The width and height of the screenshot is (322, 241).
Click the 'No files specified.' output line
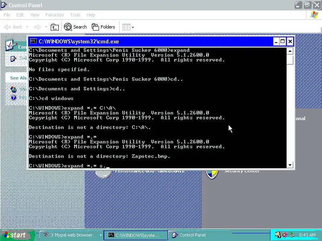(x=59, y=69)
